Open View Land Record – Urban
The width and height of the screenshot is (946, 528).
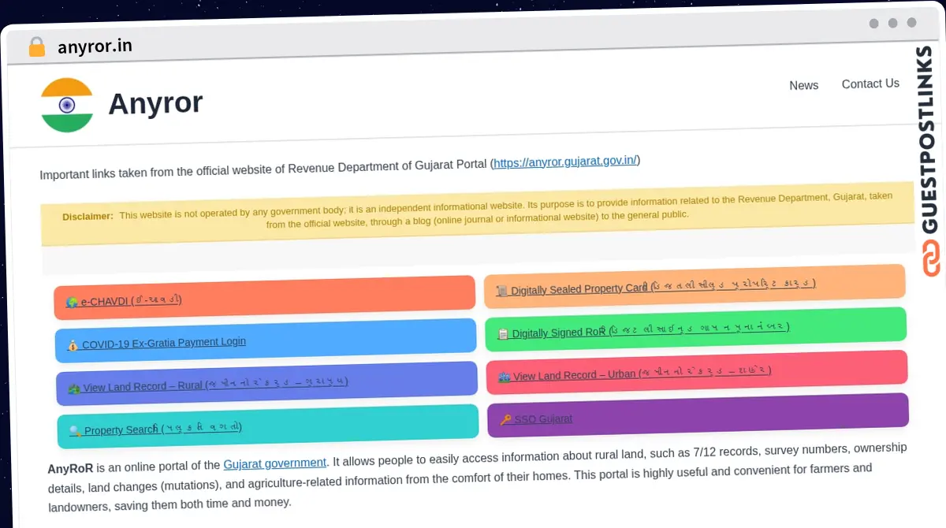click(x=697, y=373)
